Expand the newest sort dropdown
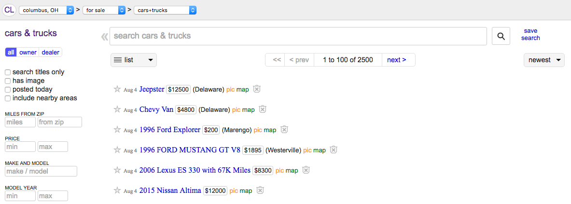Screen dimensions: 571x204 (544, 60)
